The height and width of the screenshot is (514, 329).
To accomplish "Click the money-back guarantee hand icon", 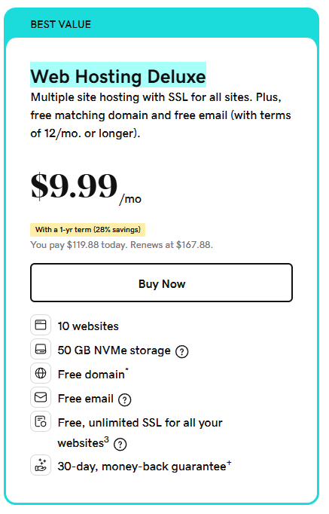I will [x=41, y=465].
